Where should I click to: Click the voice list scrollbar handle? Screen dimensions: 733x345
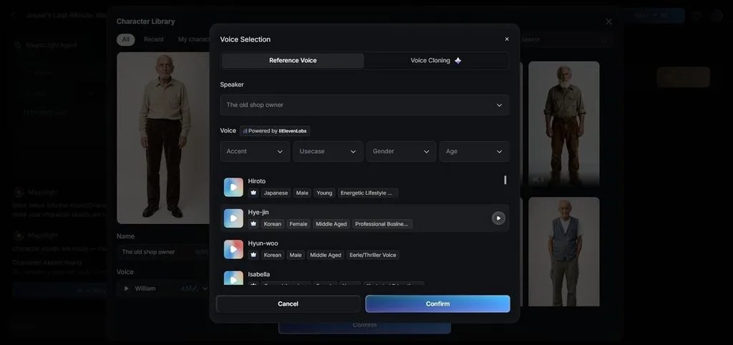505,180
